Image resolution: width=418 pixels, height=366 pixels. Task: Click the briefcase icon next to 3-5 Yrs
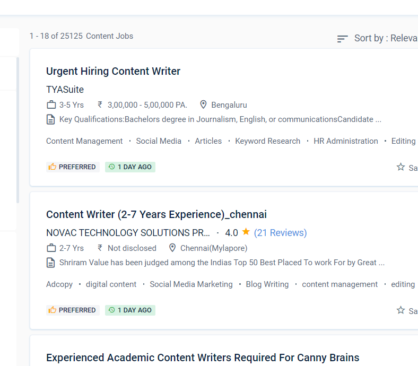tap(51, 105)
